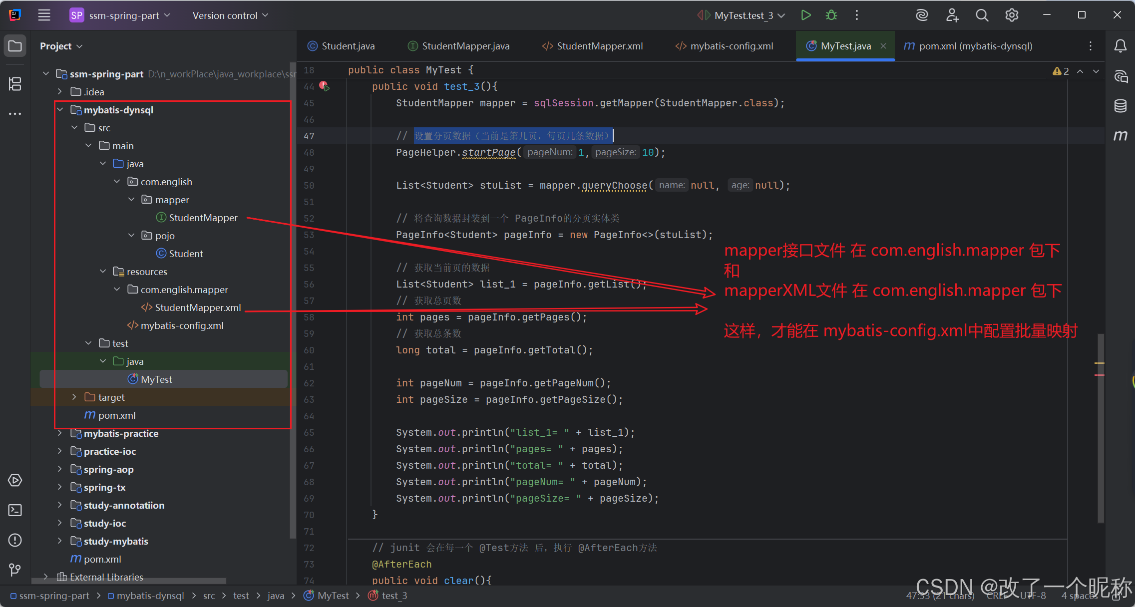
Task: Toggle the Project tool window button
Action: click(15, 46)
